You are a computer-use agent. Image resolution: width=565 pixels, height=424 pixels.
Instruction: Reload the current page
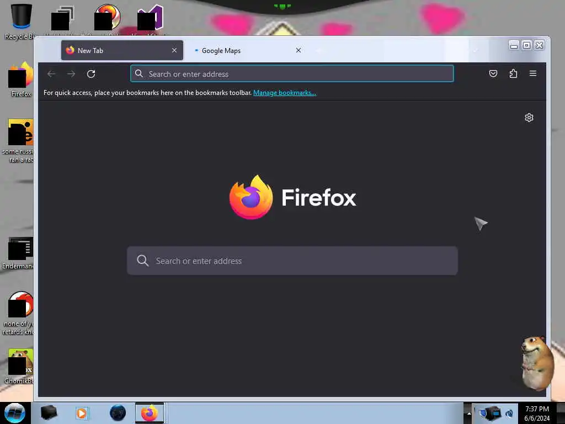[91, 74]
